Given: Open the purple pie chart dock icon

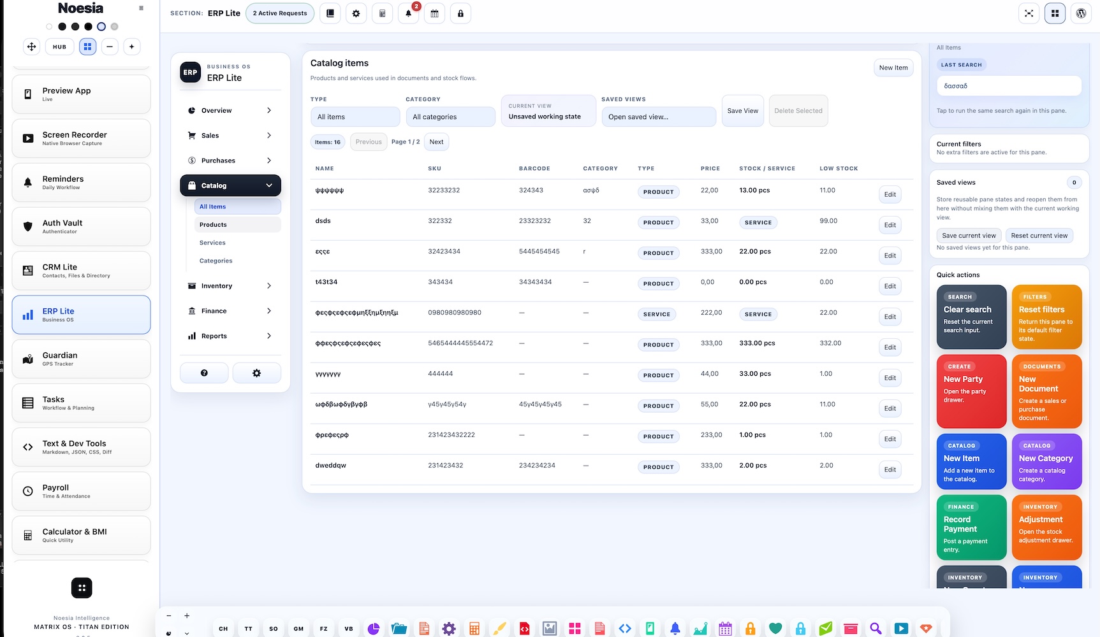Looking at the screenshot, I should point(374,629).
